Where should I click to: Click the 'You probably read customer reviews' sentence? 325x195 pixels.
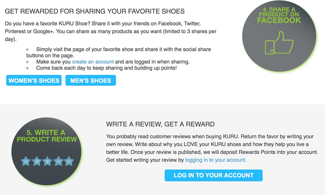click(x=173, y=137)
